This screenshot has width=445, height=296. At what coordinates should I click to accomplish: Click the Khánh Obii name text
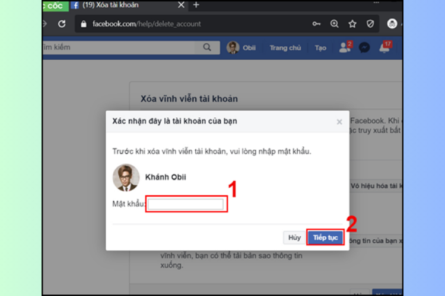click(166, 178)
